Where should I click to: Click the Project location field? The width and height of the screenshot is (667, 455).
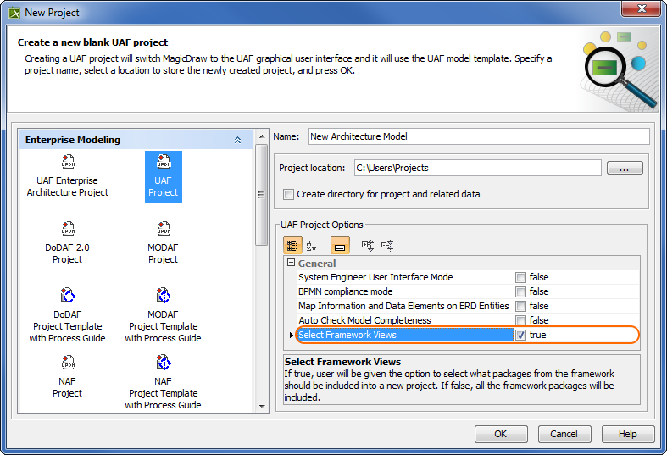click(477, 168)
